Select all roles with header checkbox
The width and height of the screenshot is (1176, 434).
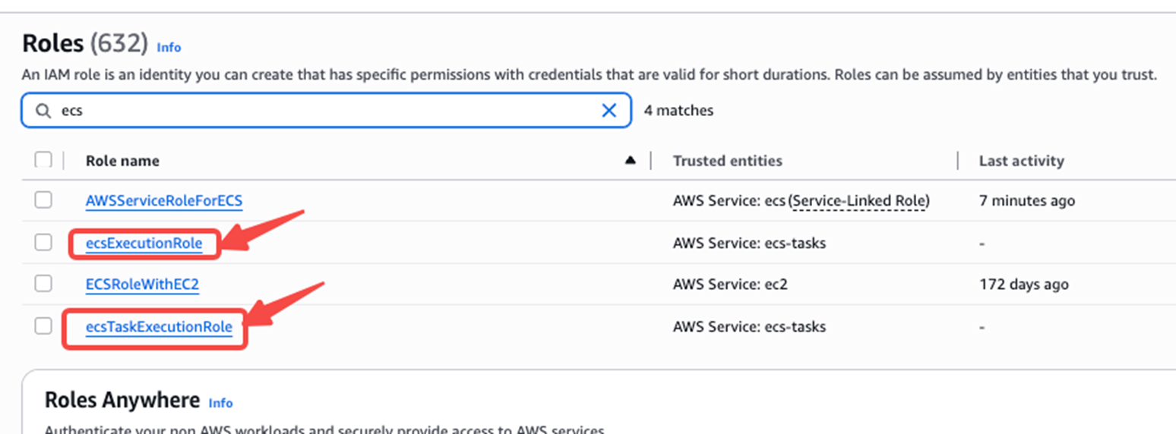point(43,160)
